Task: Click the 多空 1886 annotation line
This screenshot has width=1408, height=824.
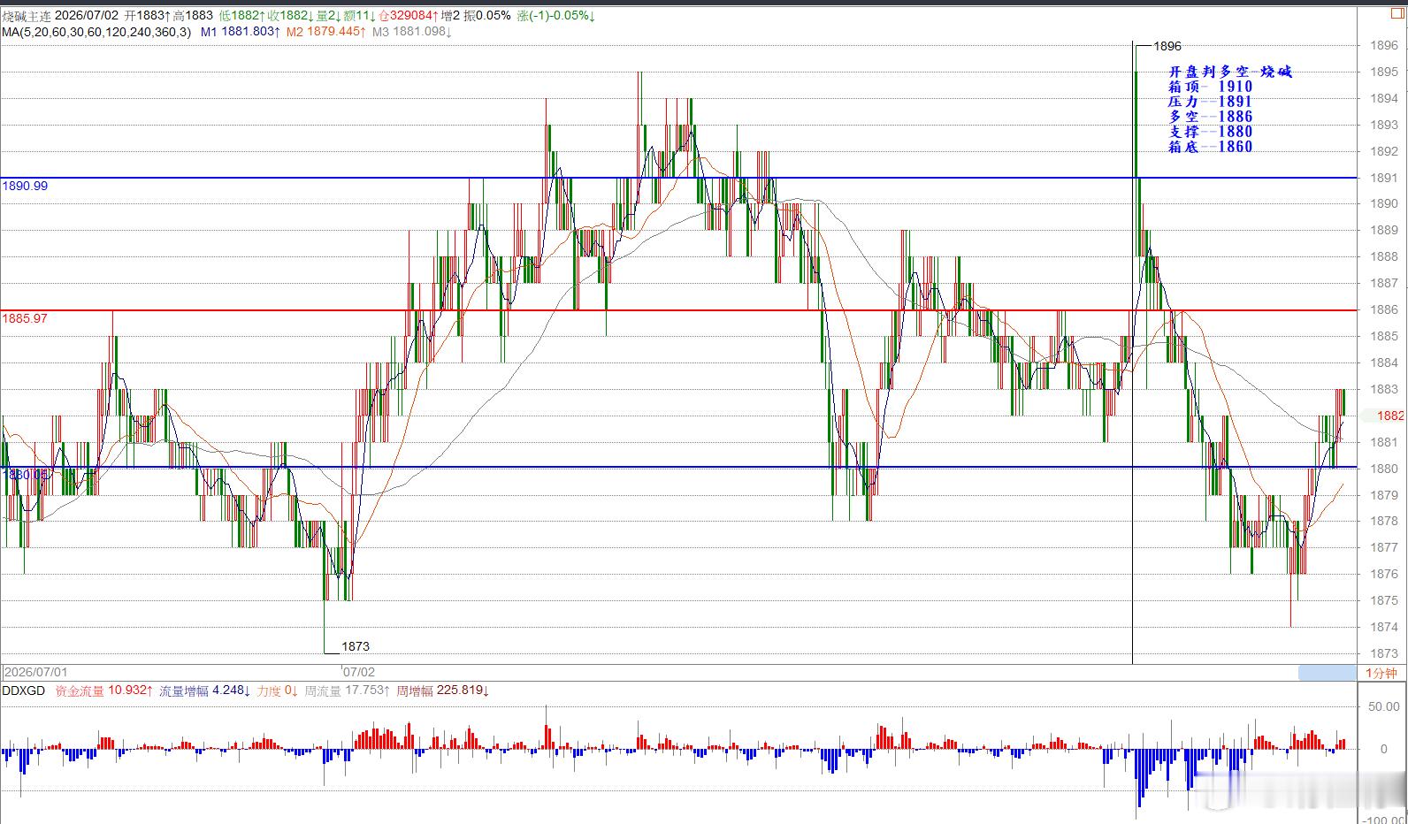Action: [x=1211, y=117]
